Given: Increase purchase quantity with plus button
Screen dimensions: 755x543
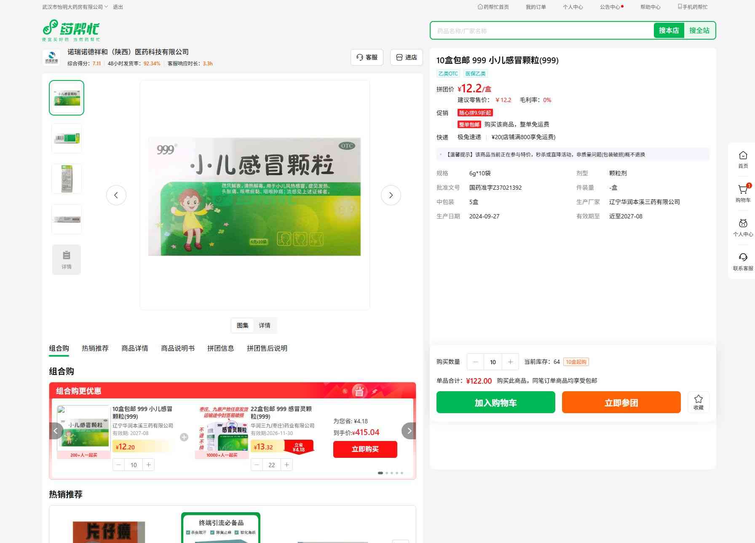Looking at the screenshot, I should click(510, 362).
